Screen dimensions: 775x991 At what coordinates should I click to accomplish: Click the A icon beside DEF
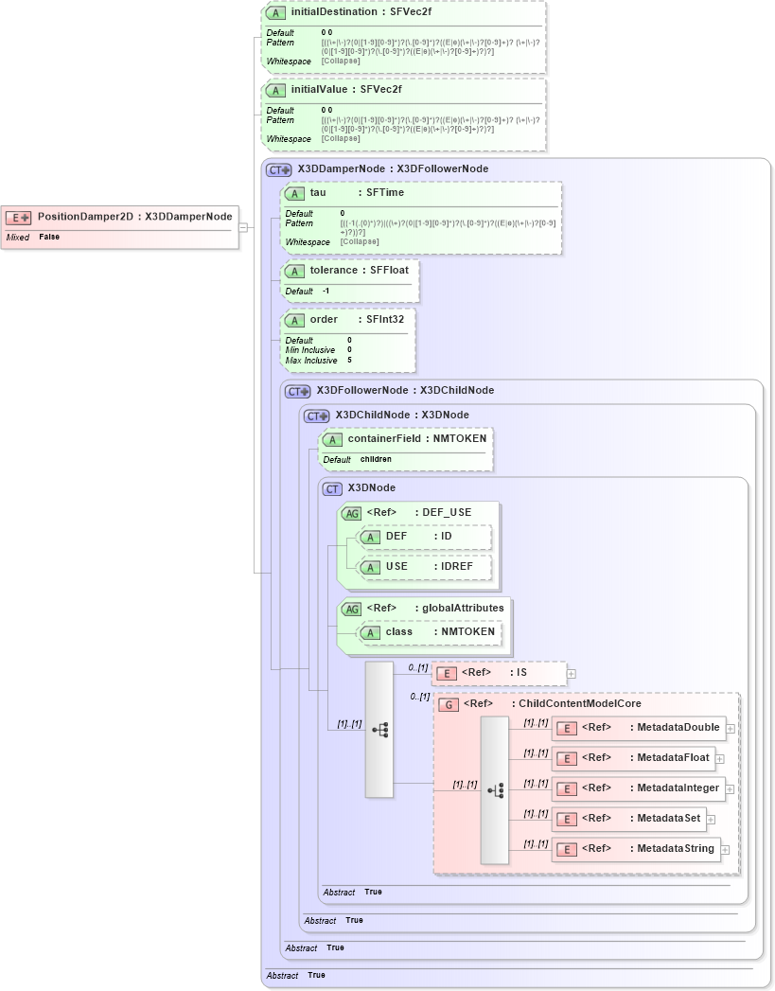[370, 538]
